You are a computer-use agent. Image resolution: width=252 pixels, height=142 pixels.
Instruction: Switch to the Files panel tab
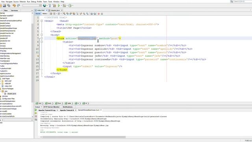click(x=6, y=11)
